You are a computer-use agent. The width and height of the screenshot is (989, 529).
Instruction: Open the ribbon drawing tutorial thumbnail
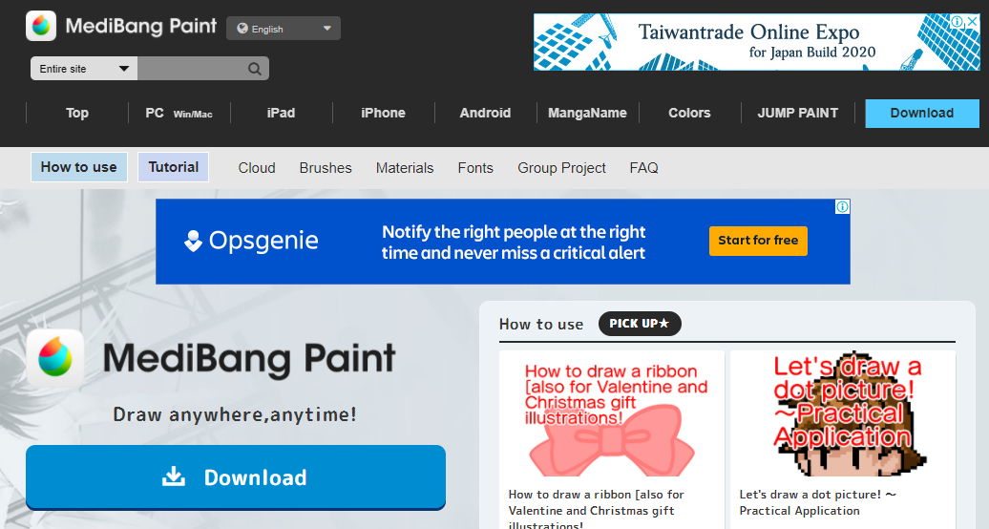click(612, 414)
